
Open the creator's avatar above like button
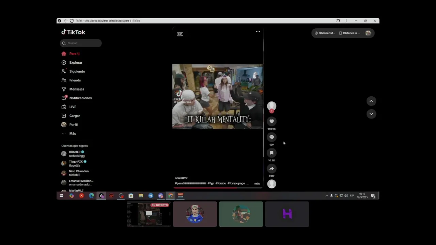click(271, 106)
